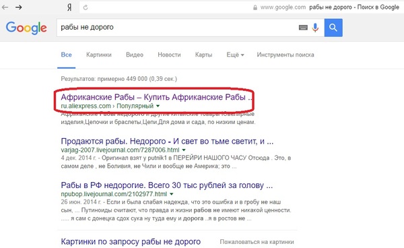Screen dimensions: 404x248
Task: Click the padlock security icon in address bar
Action: (255, 7)
